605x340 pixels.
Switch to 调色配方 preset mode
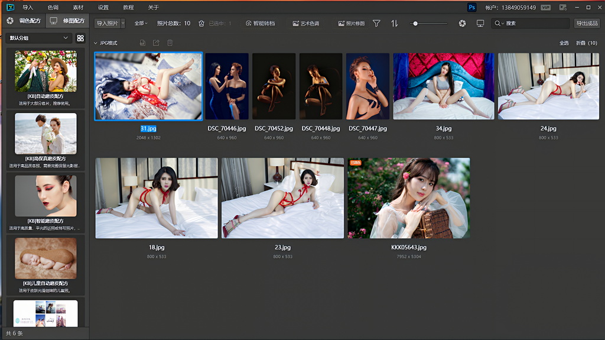[x=23, y=21]
